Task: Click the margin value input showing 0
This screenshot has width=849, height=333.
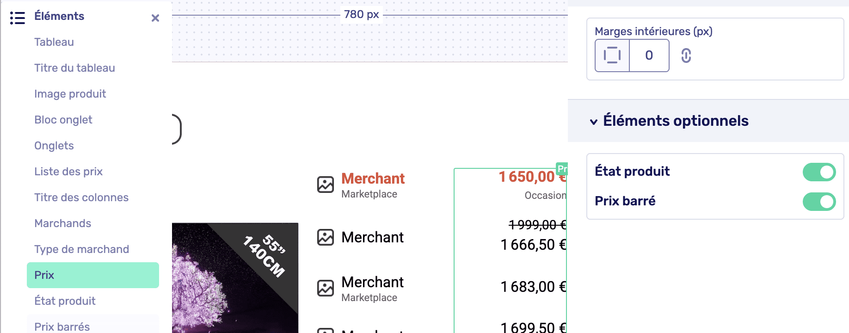Action: 649,55
